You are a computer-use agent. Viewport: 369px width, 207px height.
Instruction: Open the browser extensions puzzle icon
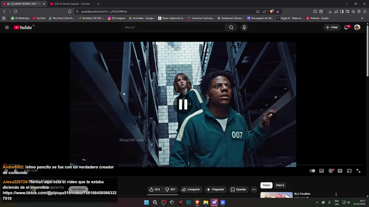[x=315, y=11]
